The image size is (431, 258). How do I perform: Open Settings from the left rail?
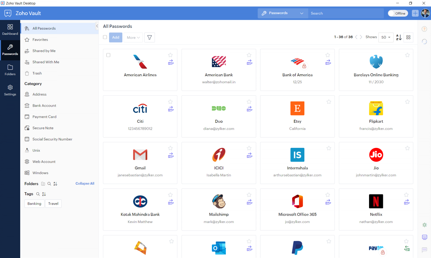[x=10, y=90]
